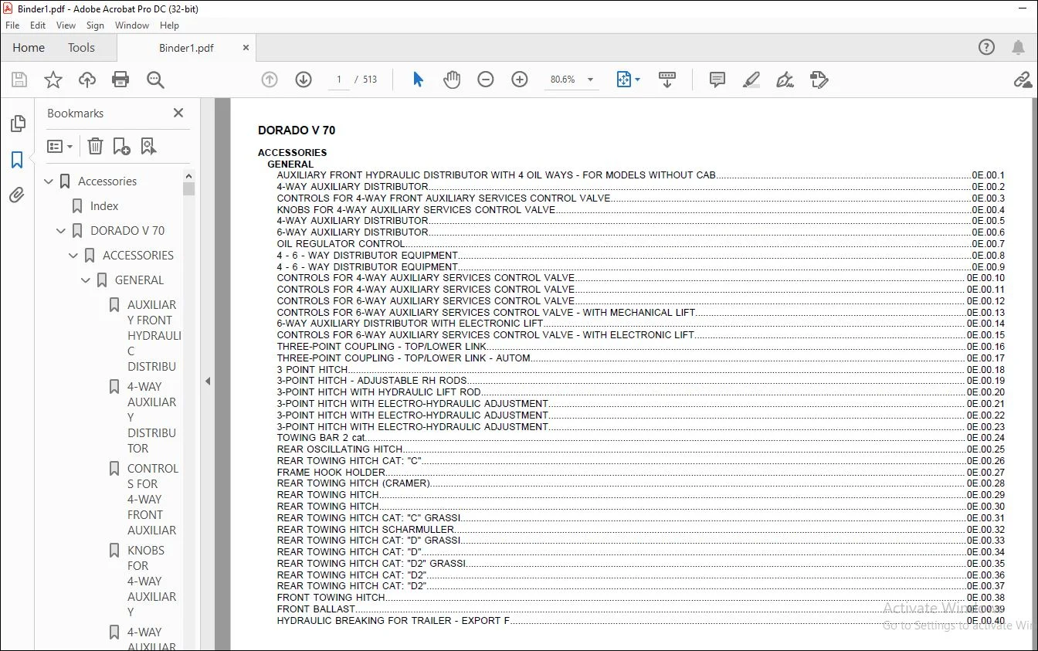Select KNOBS FOR 4-WAY AUXILIARY bookmark
The width and height of the screenshot is (1038, 651).
152,581
